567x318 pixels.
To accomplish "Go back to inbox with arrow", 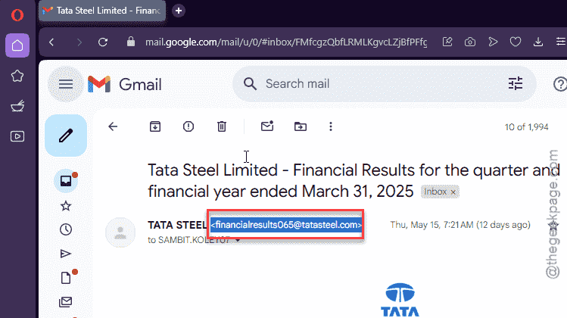I will pos(113,126).
